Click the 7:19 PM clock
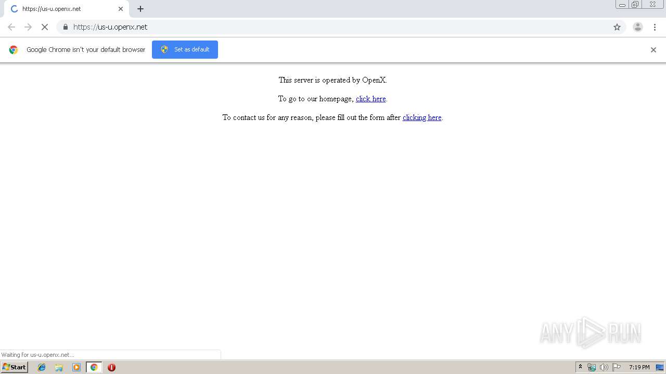Viewport: 666px width, 374px height. point(639,367)
